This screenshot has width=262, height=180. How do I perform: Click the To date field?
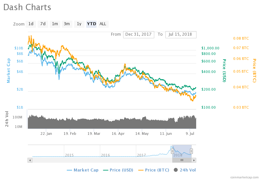(181, 35)
